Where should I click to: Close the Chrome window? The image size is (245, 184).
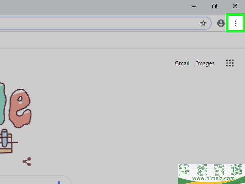click(235, 6)
